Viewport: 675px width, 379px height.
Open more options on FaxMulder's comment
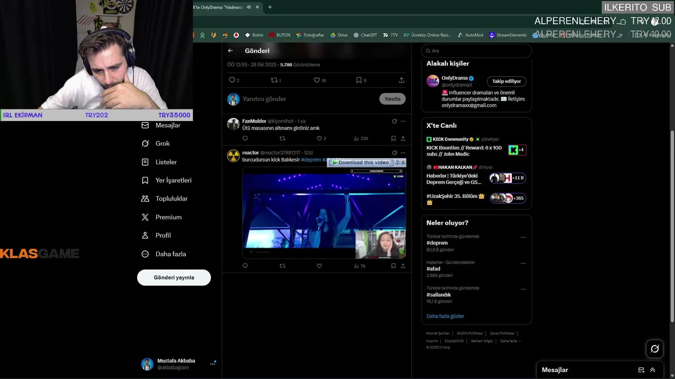(x=403, y=121)
